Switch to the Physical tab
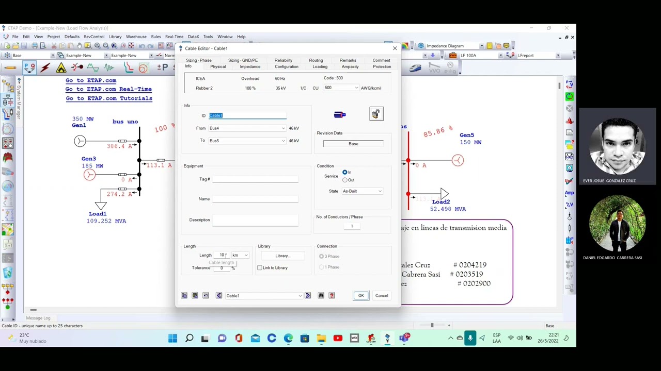This screenshot has height=371, width=661. pos(217,67)
